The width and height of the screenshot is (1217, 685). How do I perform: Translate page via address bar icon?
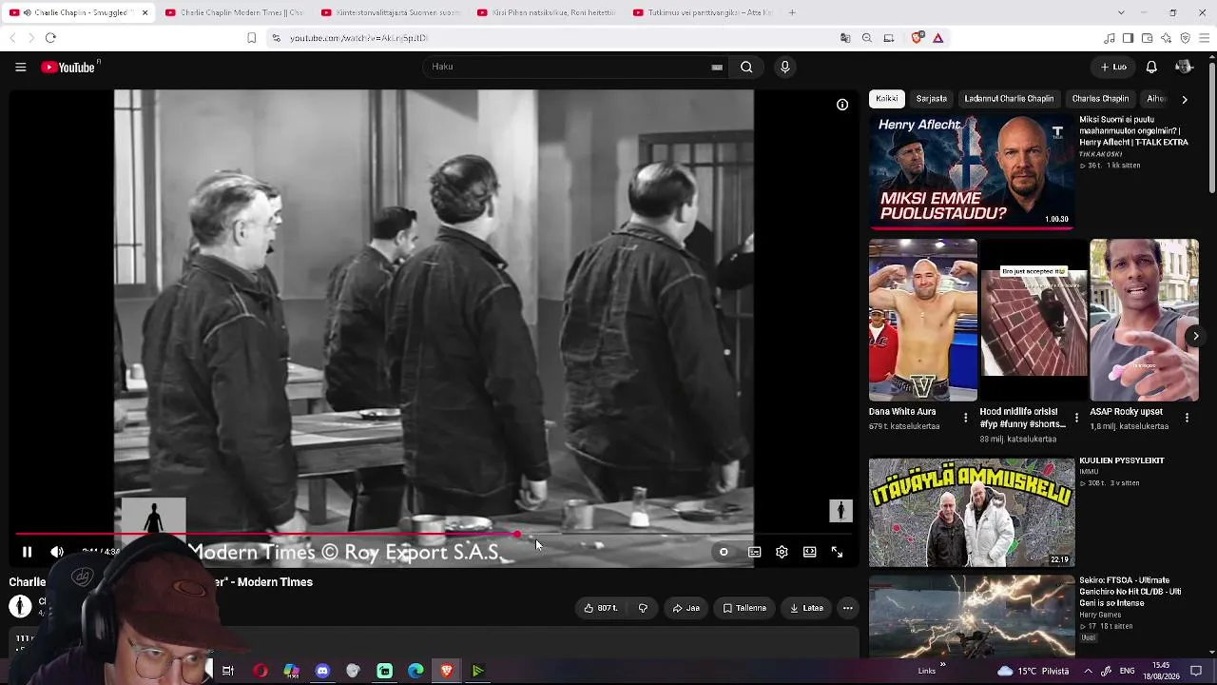845,38
